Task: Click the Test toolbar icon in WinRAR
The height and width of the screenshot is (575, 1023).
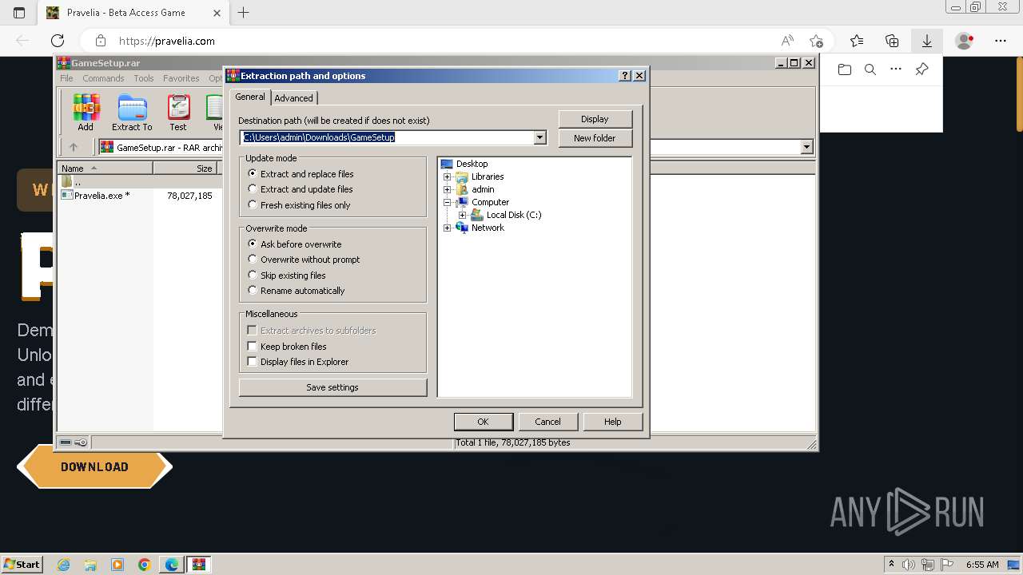Action: (178, 113)
